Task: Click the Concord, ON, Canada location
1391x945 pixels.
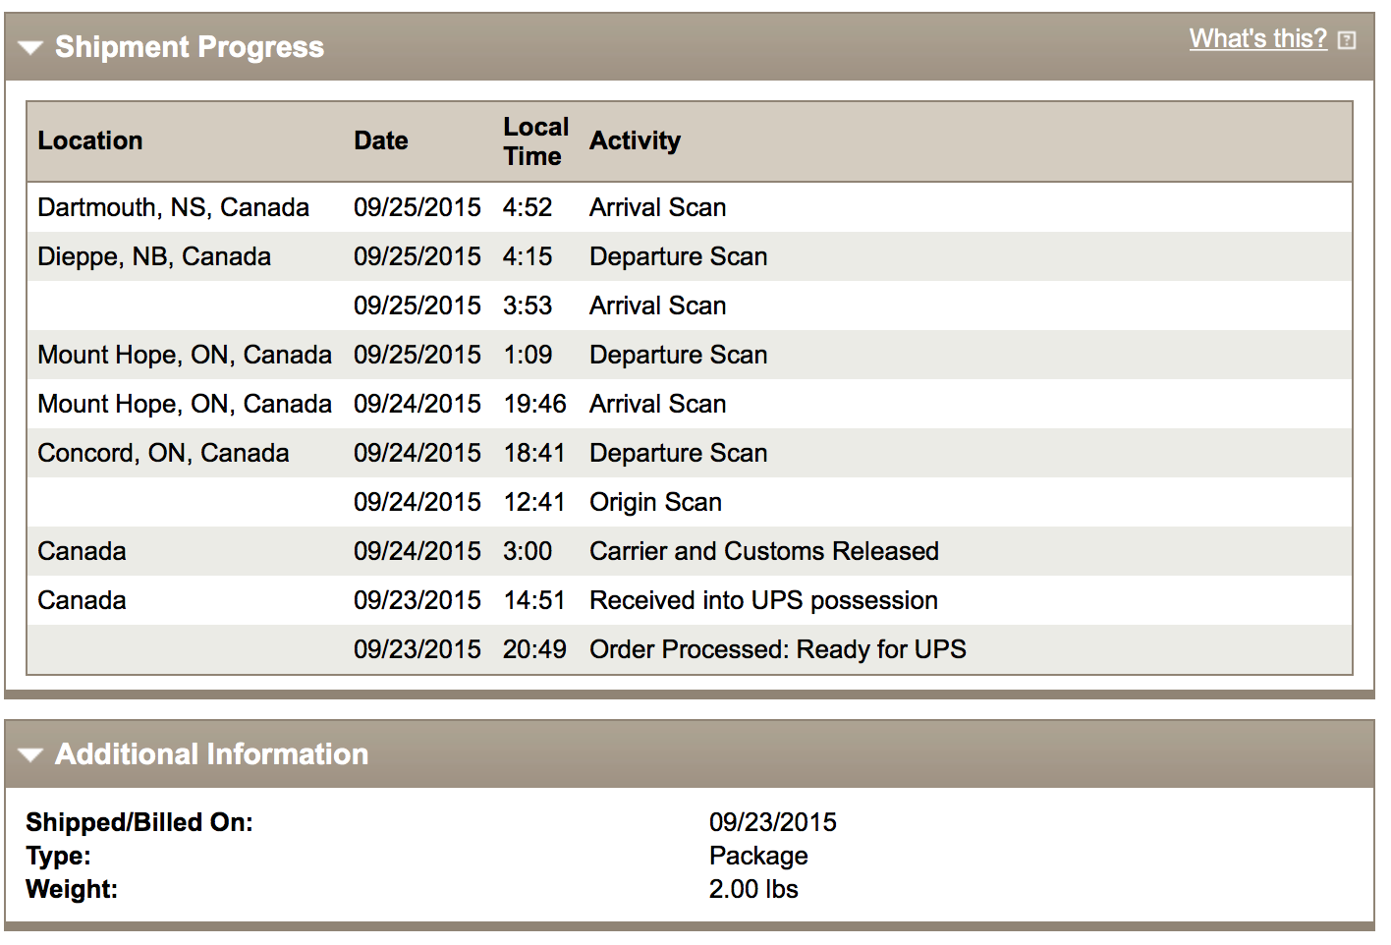Action: click(163, 453)
